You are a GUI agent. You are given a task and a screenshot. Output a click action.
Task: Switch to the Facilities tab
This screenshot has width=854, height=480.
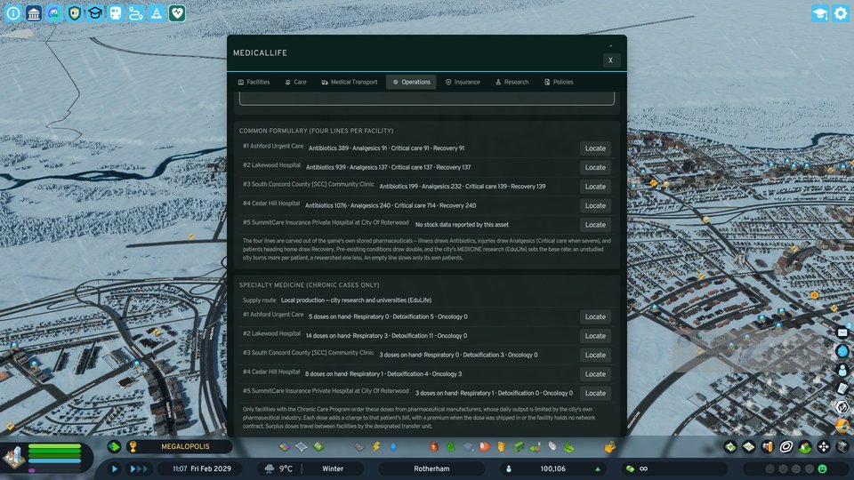(254, 82)
